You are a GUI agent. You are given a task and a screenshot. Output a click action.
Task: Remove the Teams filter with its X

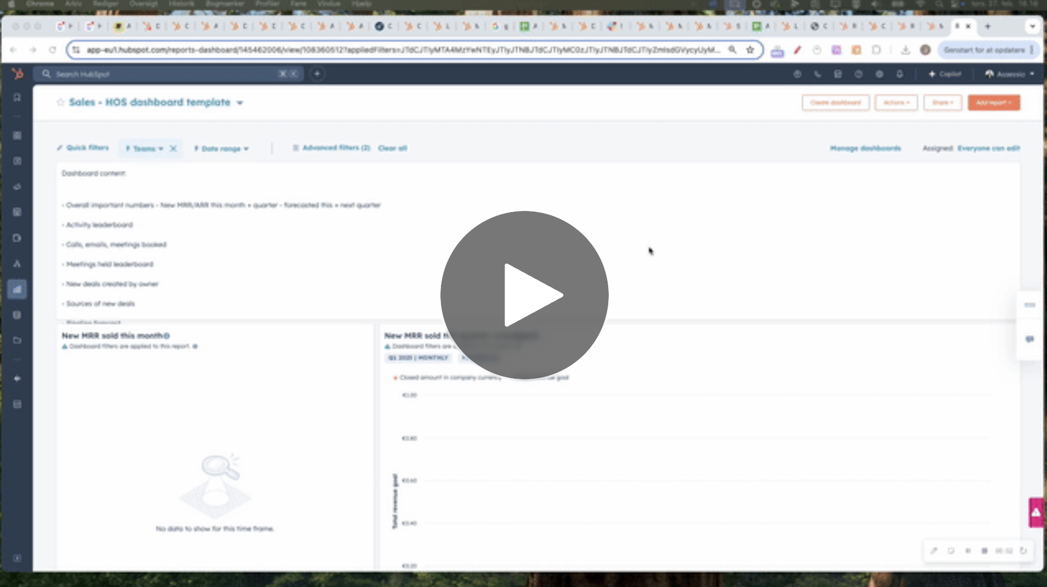coord(173,149)
